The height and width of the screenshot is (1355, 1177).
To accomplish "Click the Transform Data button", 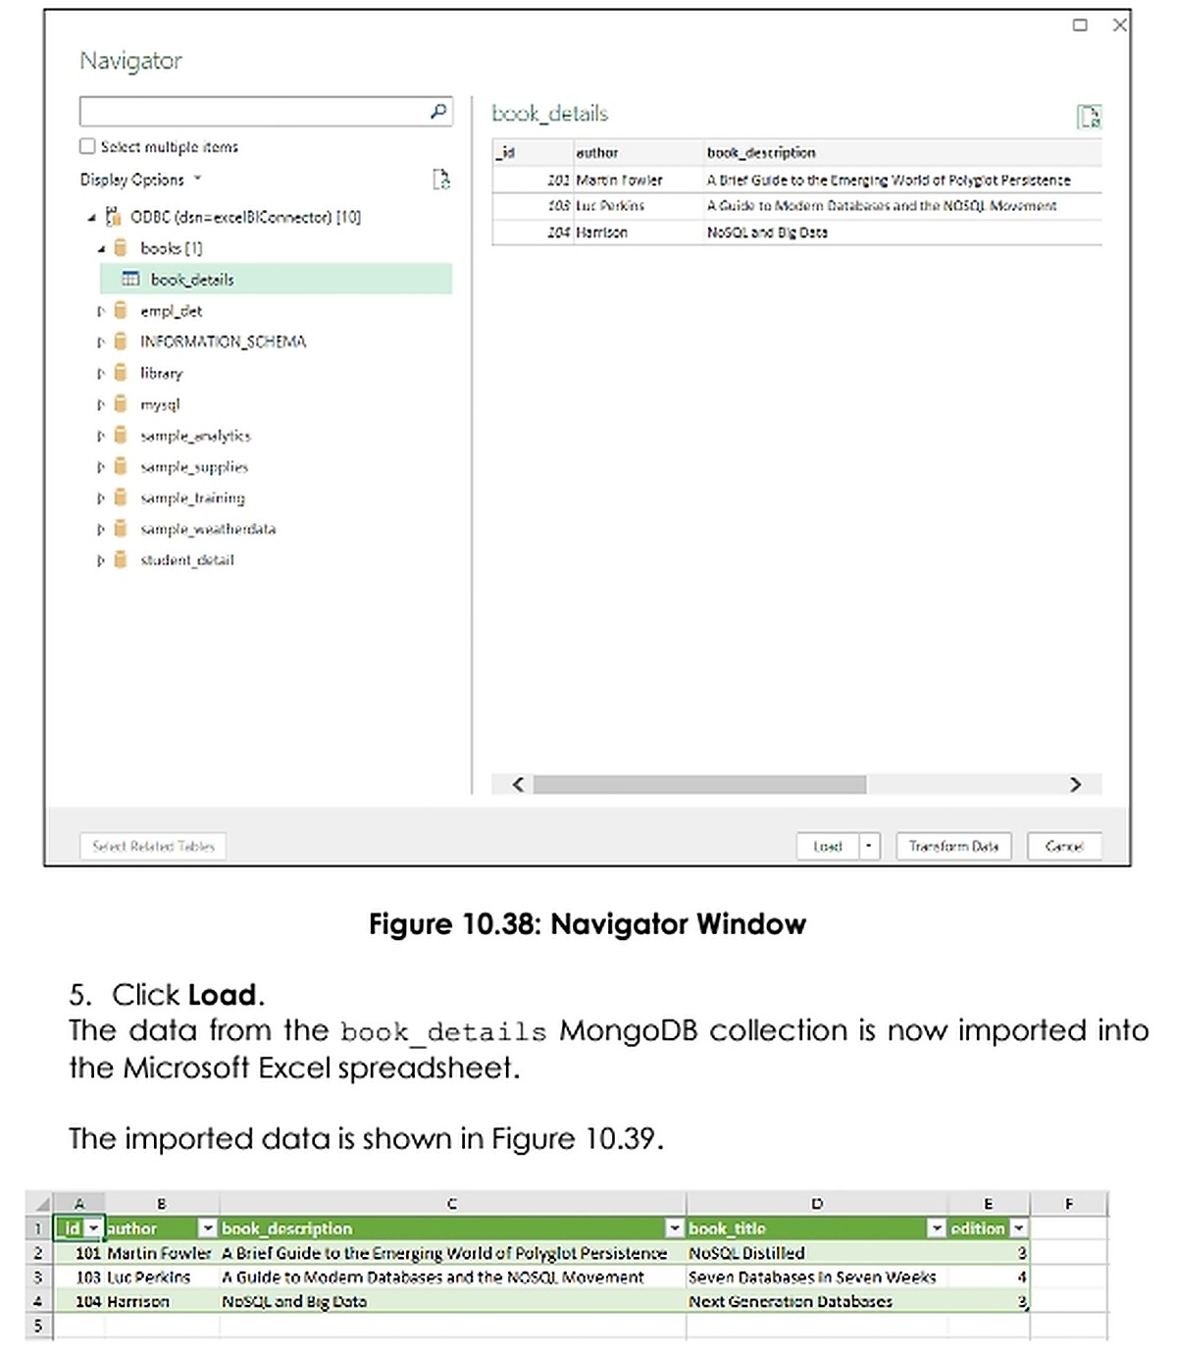I will coord(953,846).
